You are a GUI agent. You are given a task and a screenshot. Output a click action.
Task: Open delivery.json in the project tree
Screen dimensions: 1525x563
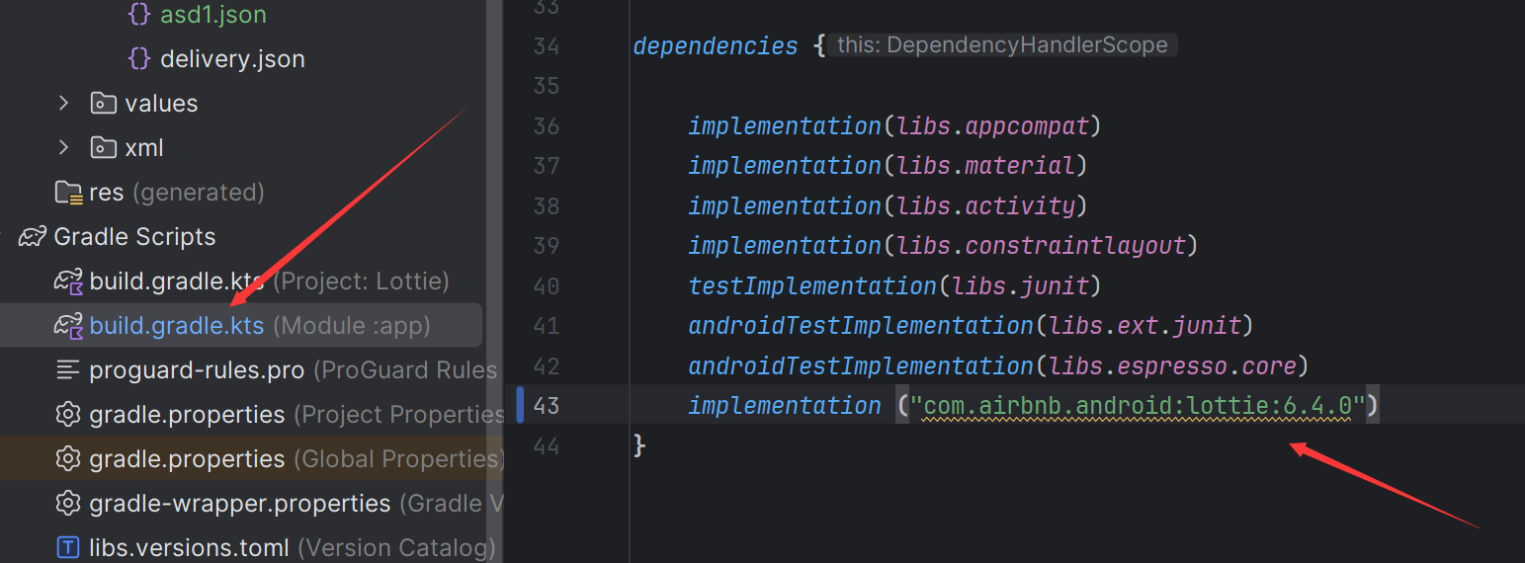(232, 59)
